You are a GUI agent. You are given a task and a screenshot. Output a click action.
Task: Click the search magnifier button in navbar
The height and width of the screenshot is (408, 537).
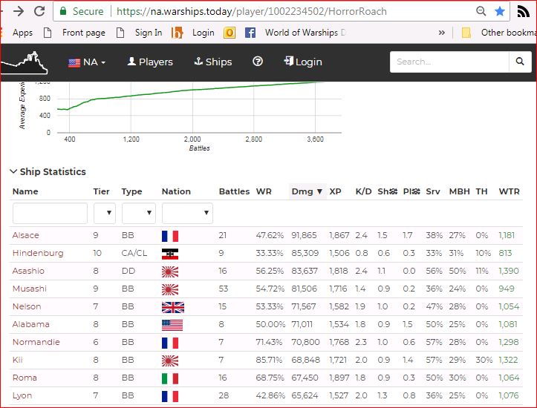click(x=520, y=62)
